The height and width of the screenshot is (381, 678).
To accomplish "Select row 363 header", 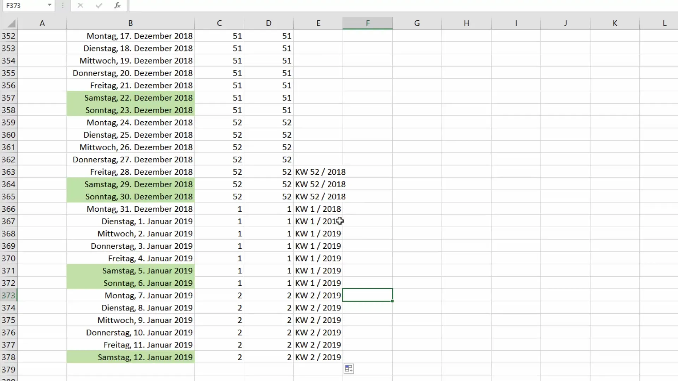I will click(8, 172).
